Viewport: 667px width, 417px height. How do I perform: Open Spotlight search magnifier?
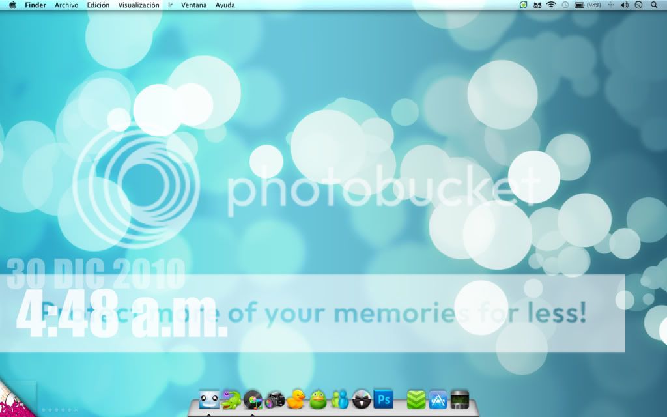(x=654, y=5)
